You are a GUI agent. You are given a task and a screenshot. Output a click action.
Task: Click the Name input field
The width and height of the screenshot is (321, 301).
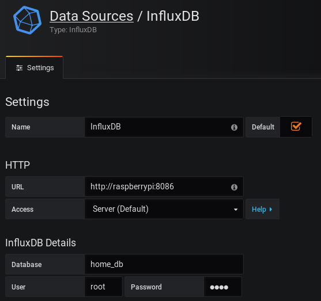(164, 127)
